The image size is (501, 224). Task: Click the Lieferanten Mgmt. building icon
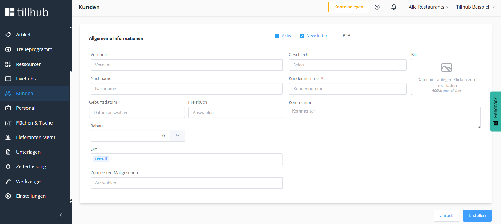tap(8, 137)
